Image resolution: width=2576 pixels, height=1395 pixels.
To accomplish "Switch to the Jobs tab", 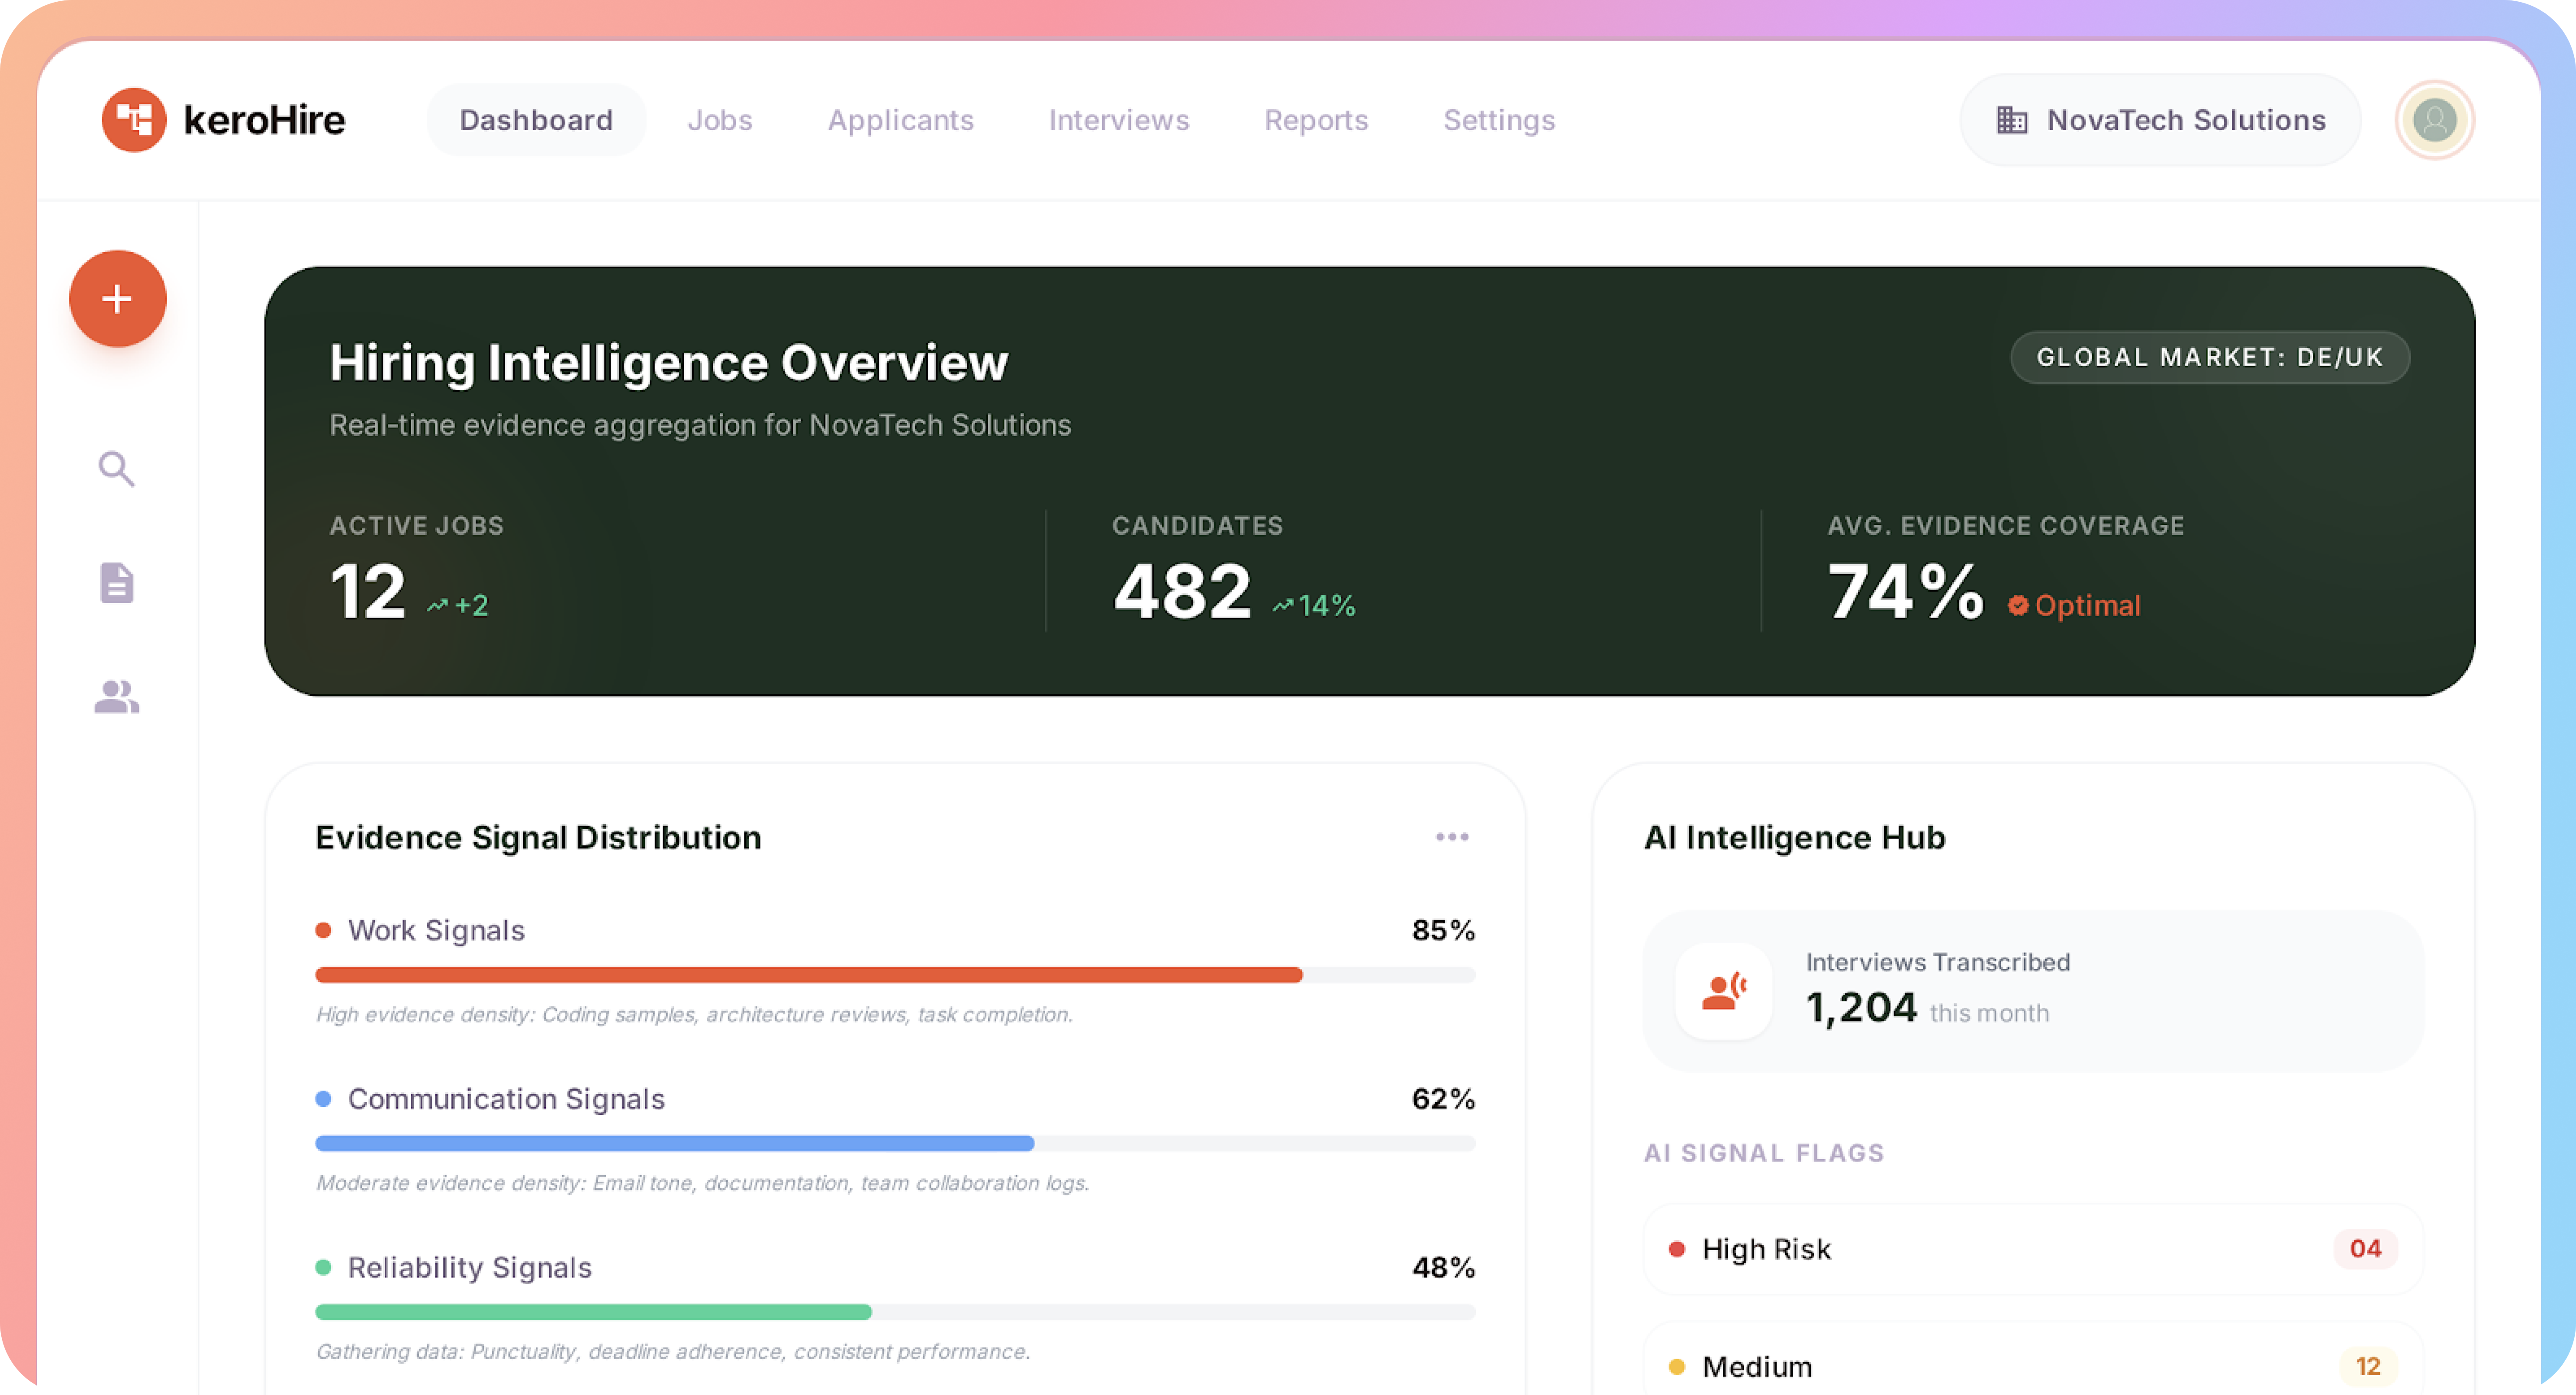I will pyautogui.click(x=720, y=120).
